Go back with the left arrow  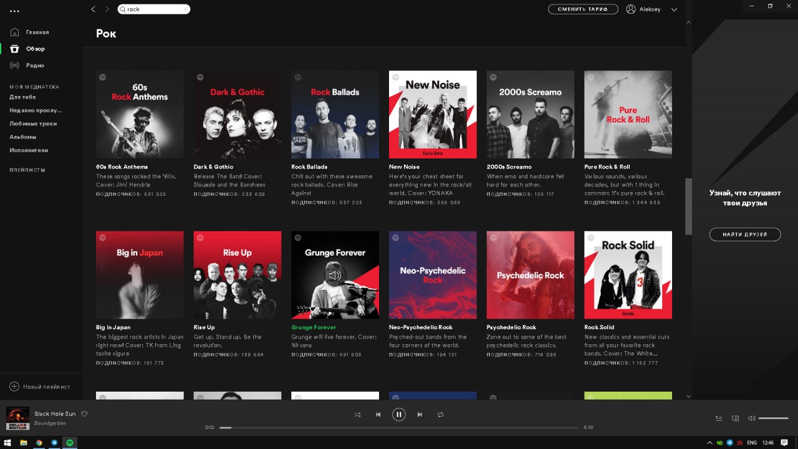[x=94, y=9]
